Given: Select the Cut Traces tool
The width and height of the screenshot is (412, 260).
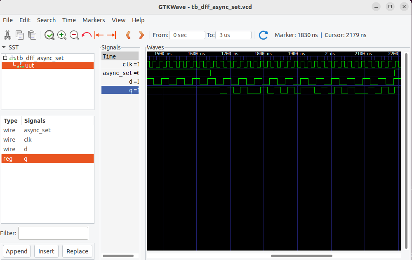Looking at the screenshot, I should point(7,35).
